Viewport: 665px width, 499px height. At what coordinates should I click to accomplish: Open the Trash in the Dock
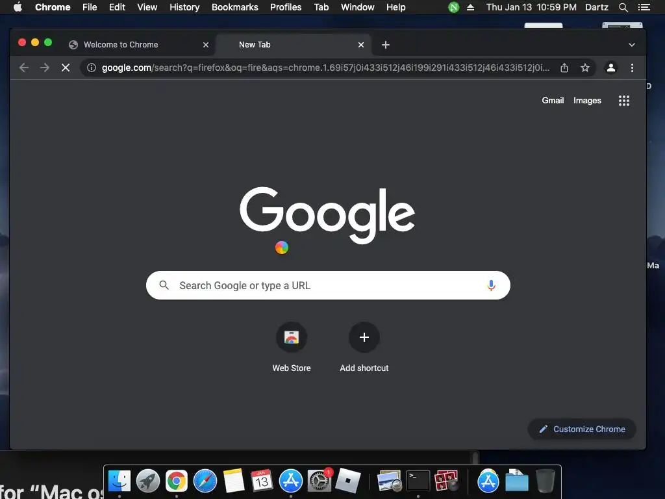546,481
